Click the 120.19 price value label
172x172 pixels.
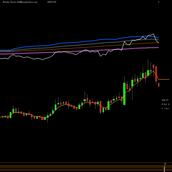pyautogui.click(x=165, y=100)
